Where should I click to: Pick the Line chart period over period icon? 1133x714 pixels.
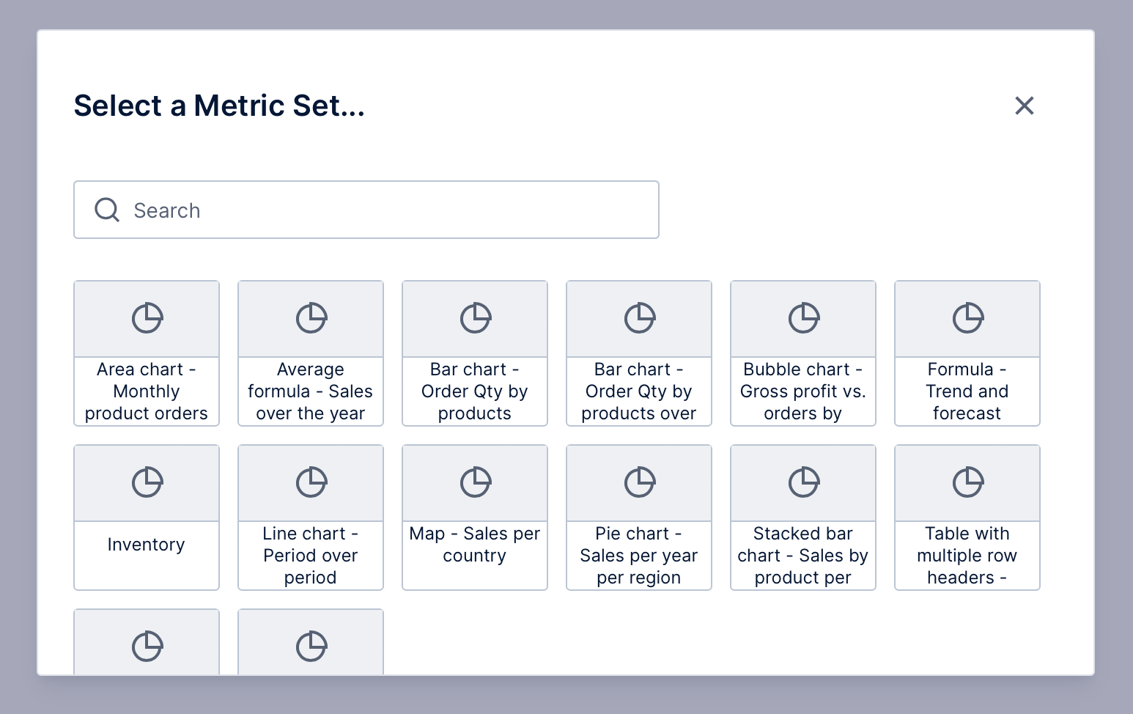311,482
